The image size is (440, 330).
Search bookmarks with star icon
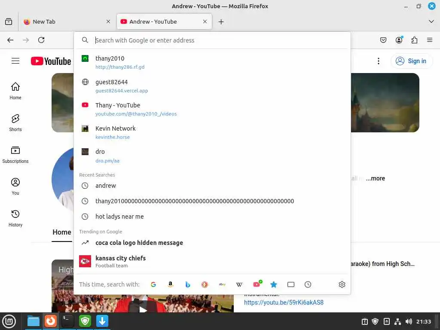pyautogui.click(x=274, y=284)
